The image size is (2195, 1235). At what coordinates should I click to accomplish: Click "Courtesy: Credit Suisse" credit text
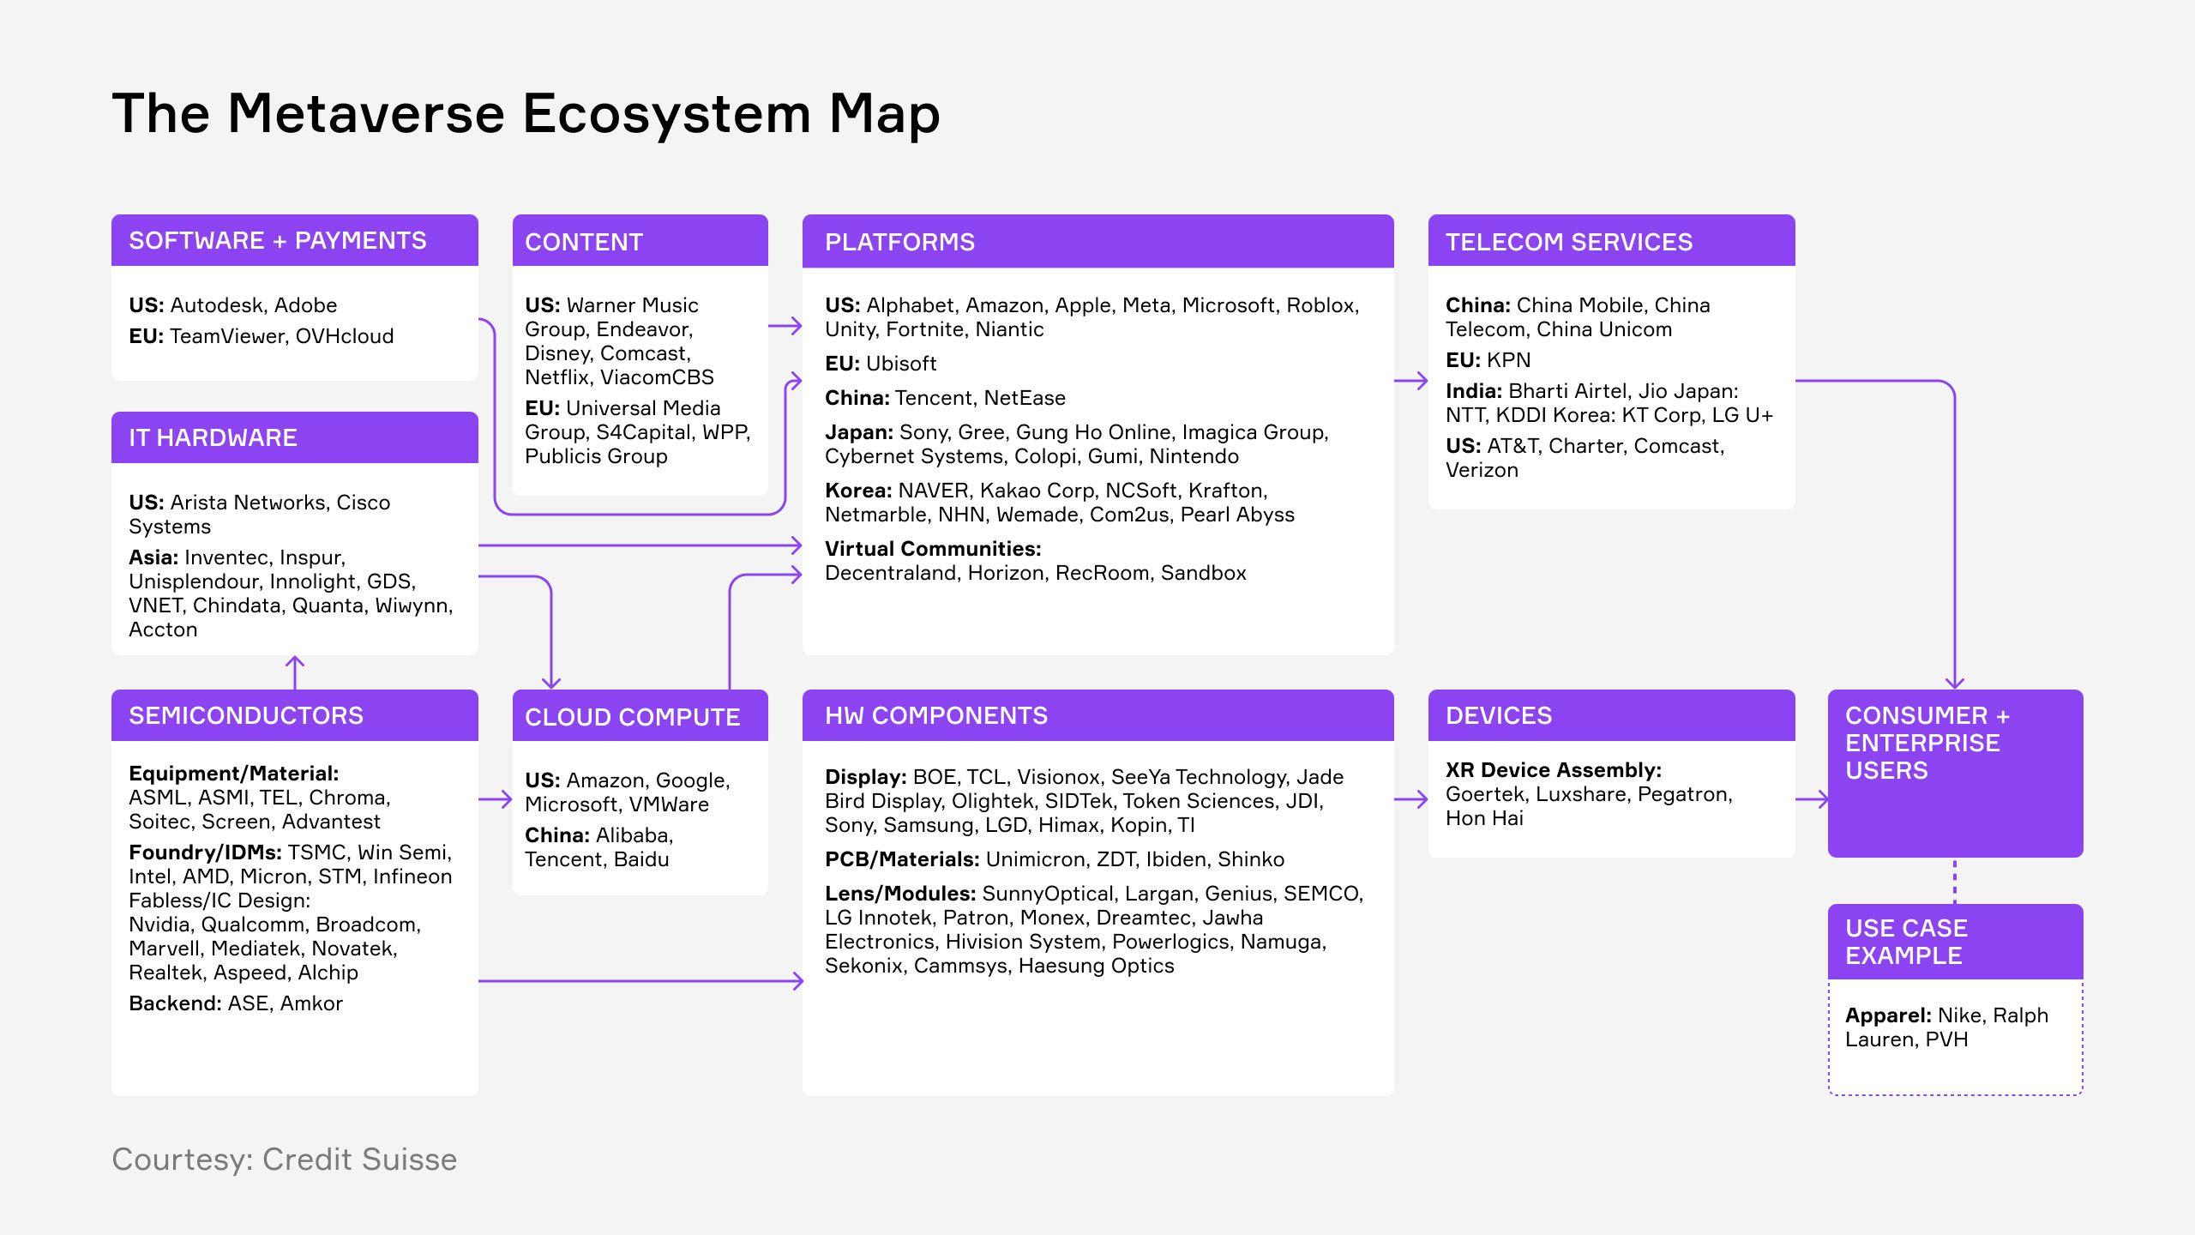(285, 1160)
